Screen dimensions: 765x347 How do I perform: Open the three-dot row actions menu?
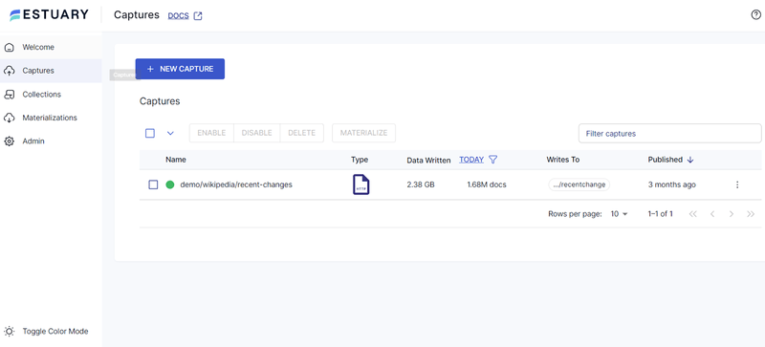tap(737, 184)
